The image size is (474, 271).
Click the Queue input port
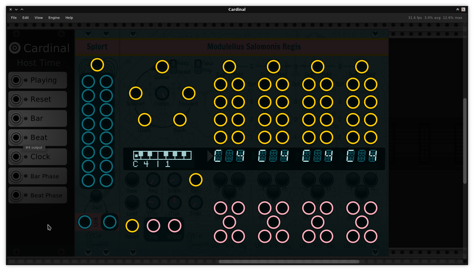click(x=162, y=67)
